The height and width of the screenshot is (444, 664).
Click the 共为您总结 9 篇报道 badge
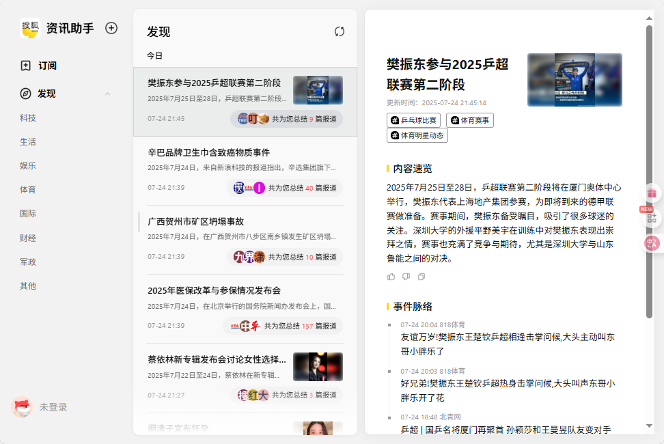287,119
